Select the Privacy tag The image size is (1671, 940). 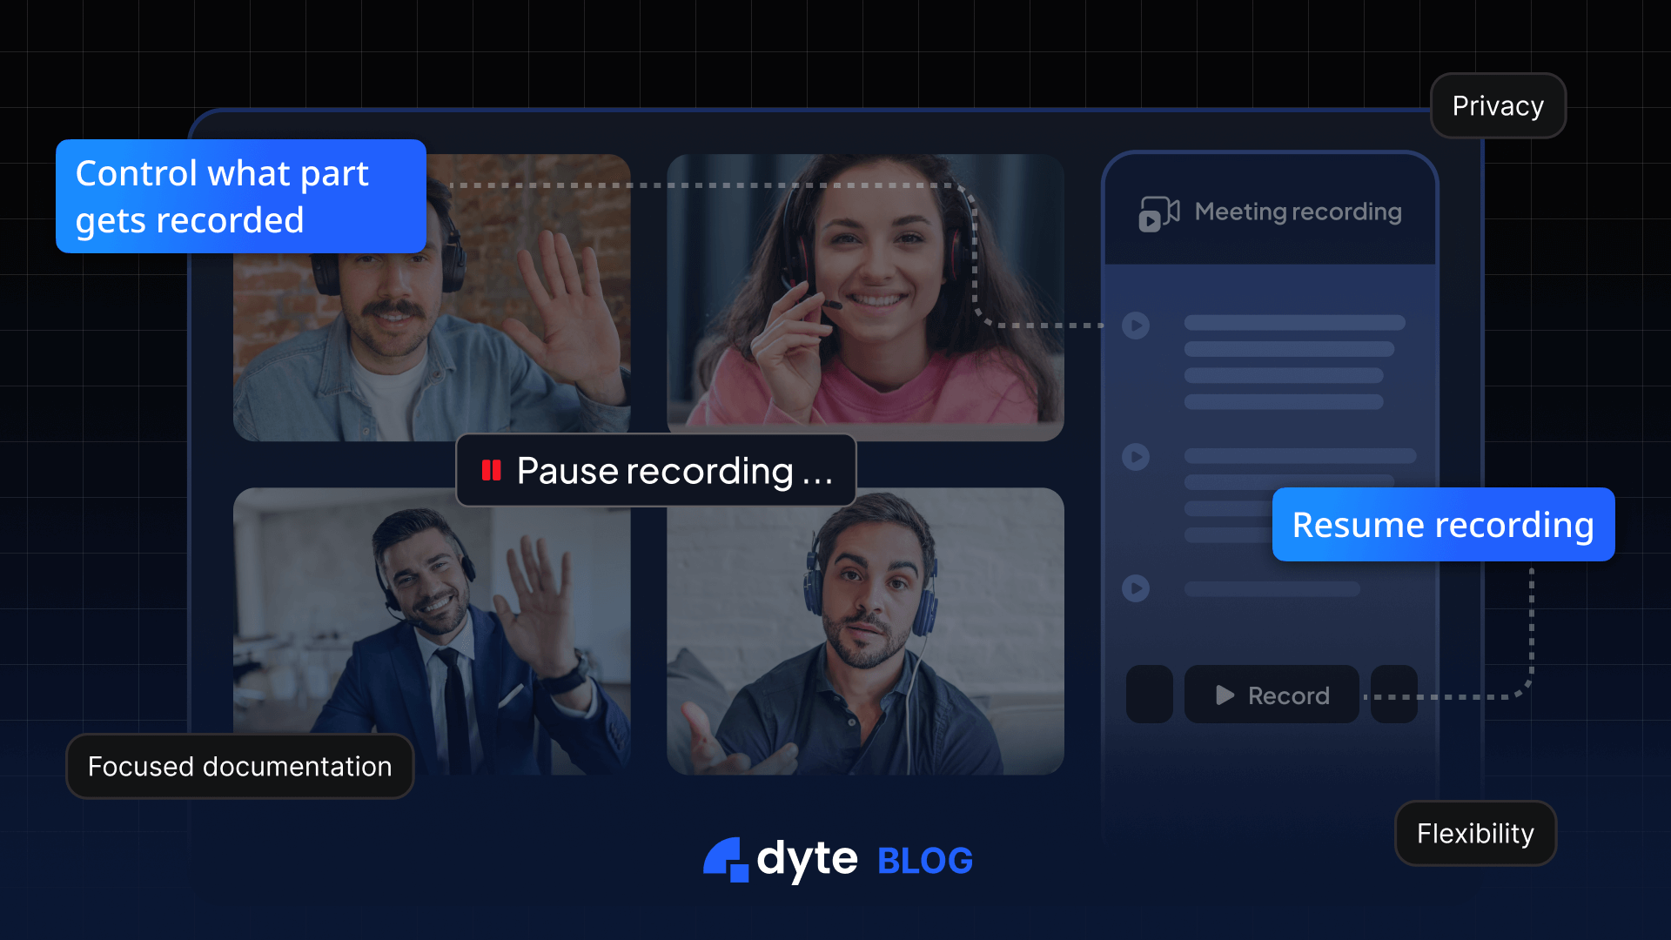[1498, 106]
